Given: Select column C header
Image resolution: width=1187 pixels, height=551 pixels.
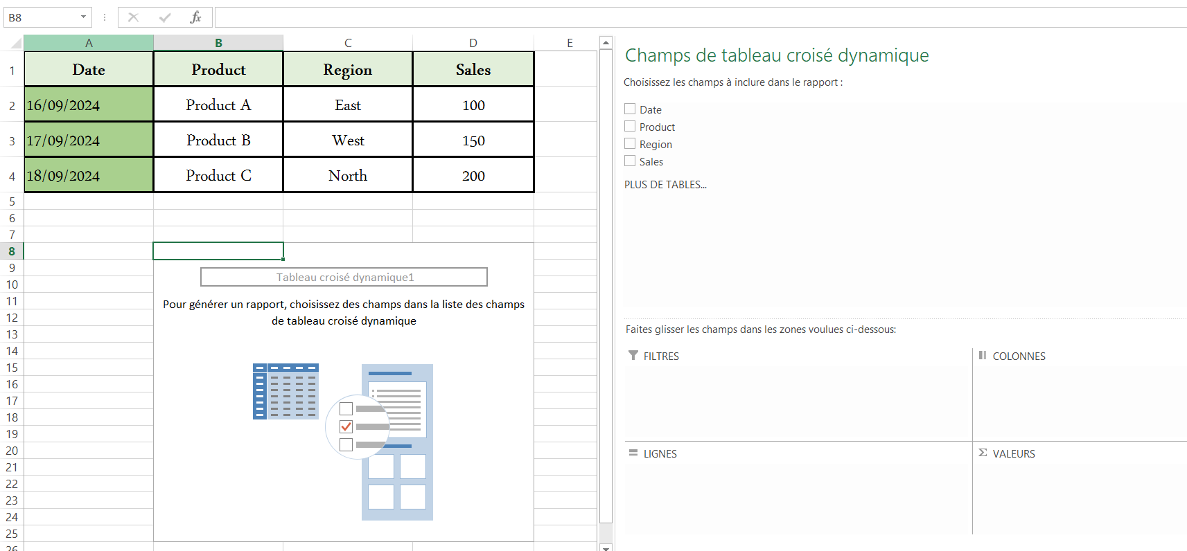Looking at the screenshot, I should tap(348, 43).
